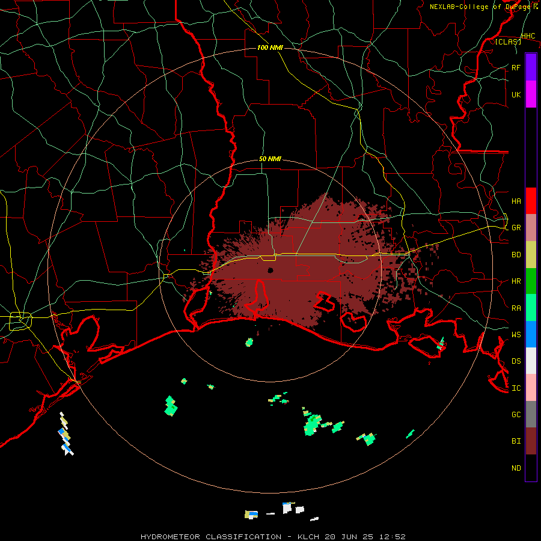Click the GR legend label
Screen dimensions: 541x541
point(516,228)
